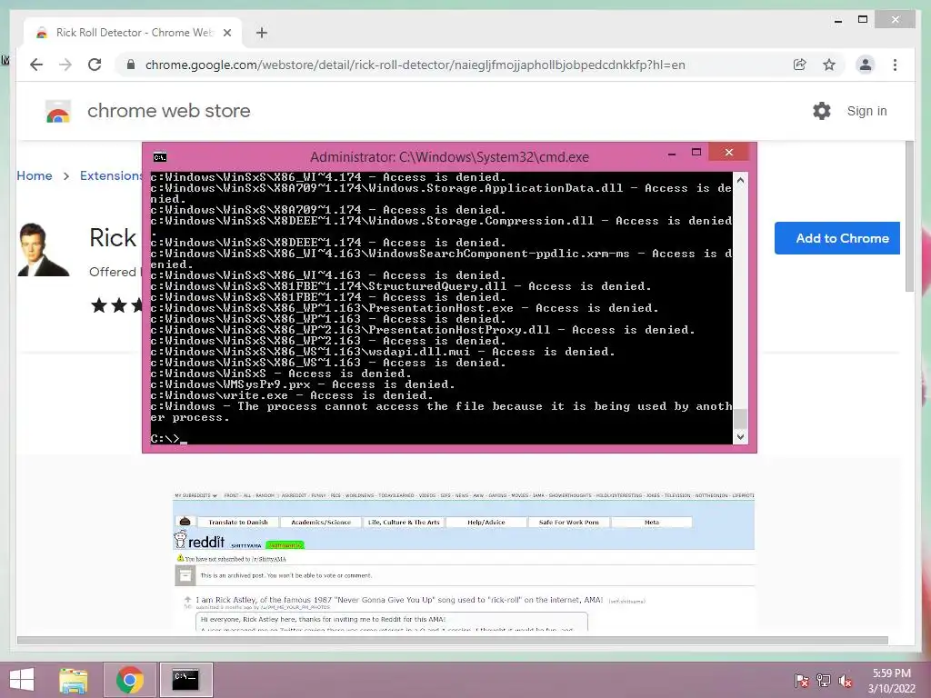This screenshot has width=931, height=698.
Task: Click Rick Astley extension thumbnail
Action: coord(44,249)
